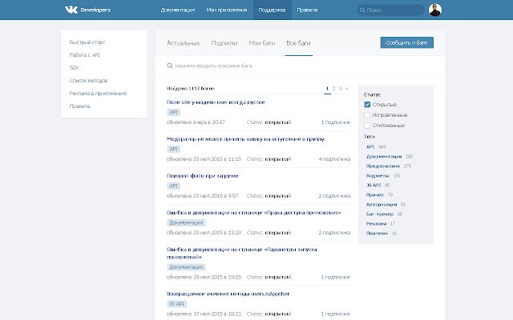
Task: Click the VK Developers logo
Action: pos(87,10)
